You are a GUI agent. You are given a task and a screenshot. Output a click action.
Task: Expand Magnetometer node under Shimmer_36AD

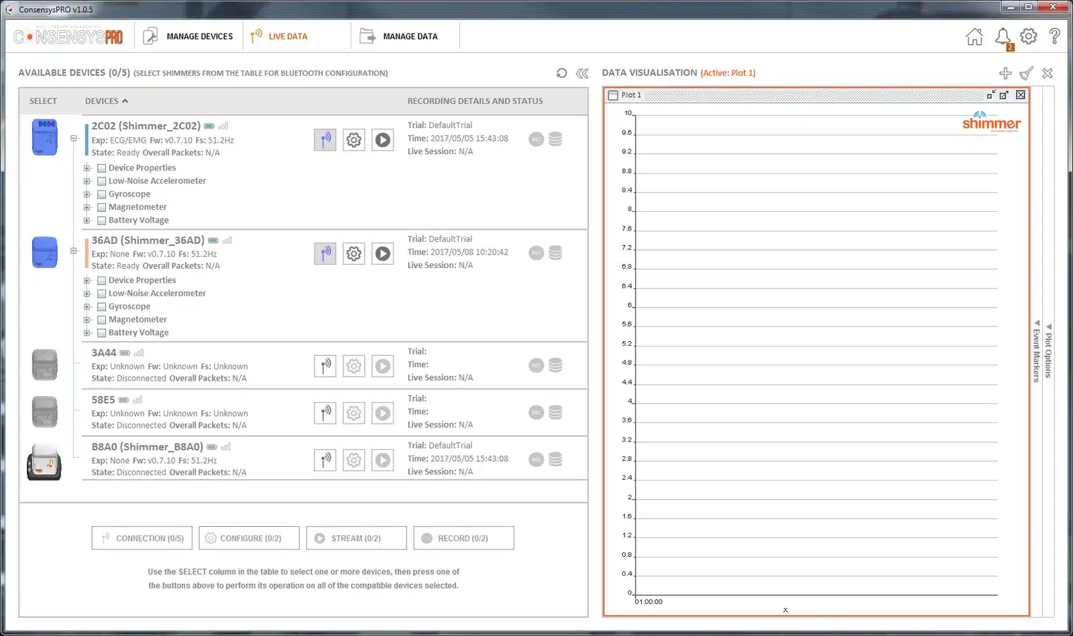click(87, 320)
